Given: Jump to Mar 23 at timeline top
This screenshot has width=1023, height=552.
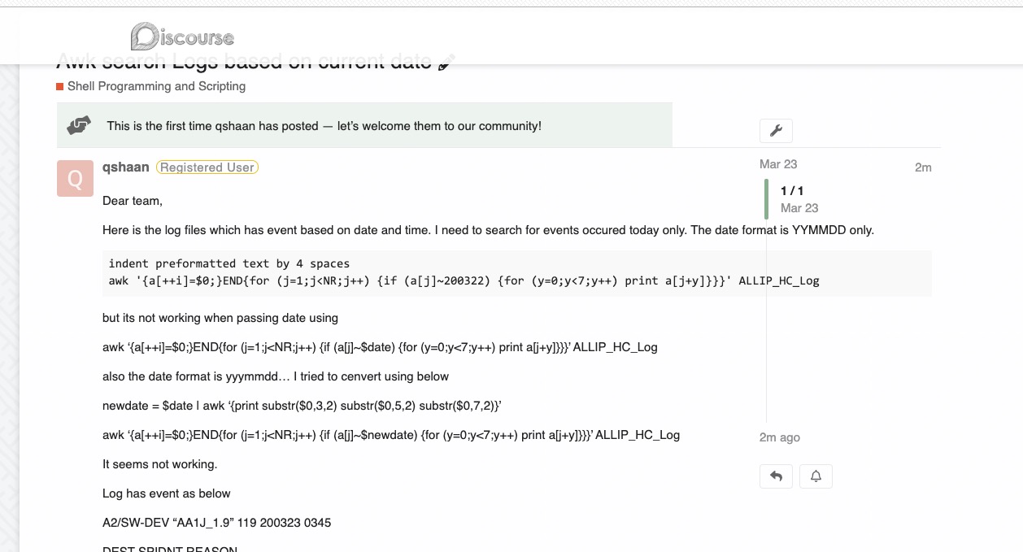Looking at the screenshot, I should pyautogui.click(x=778, y=164).
